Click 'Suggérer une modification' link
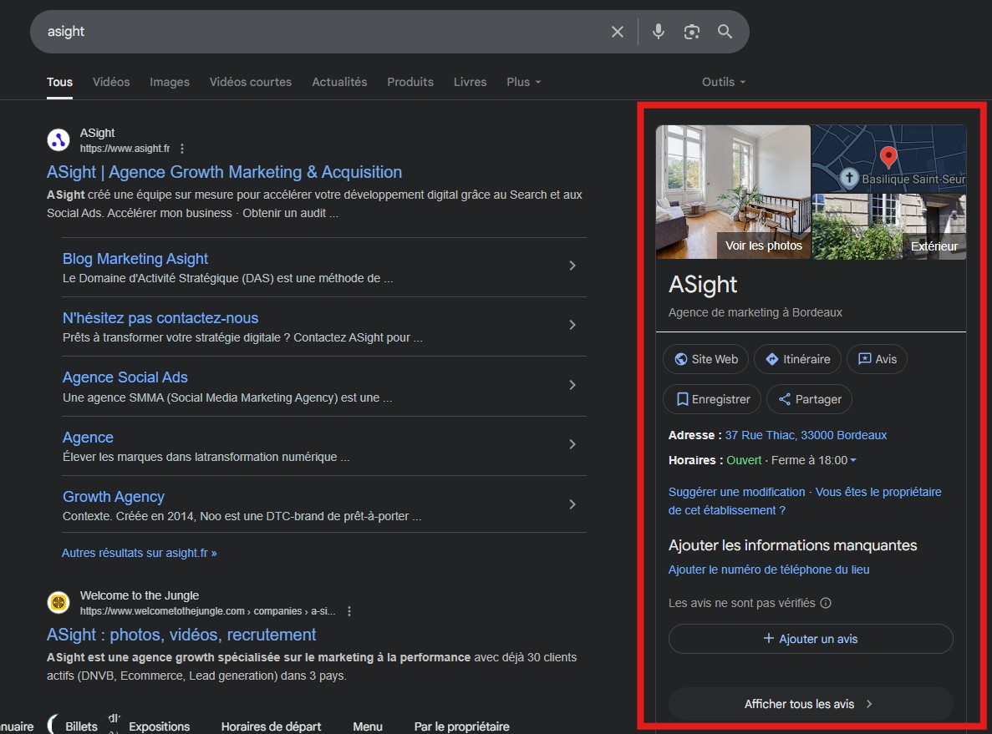Image resolution: width=992 pixels, height=734 pixels. [x=736, y=493]
